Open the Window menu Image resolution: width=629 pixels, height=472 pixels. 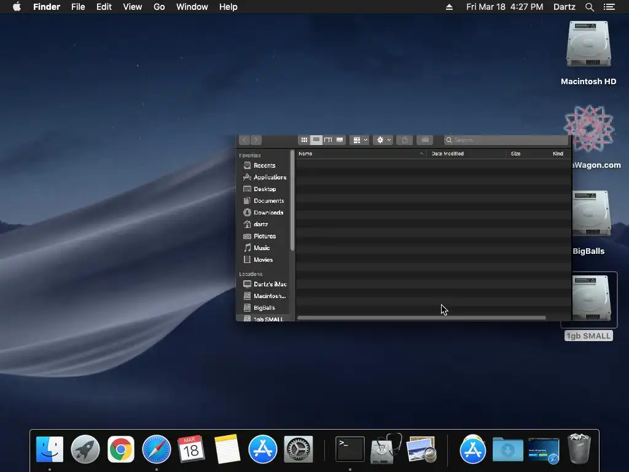[192, 7]
